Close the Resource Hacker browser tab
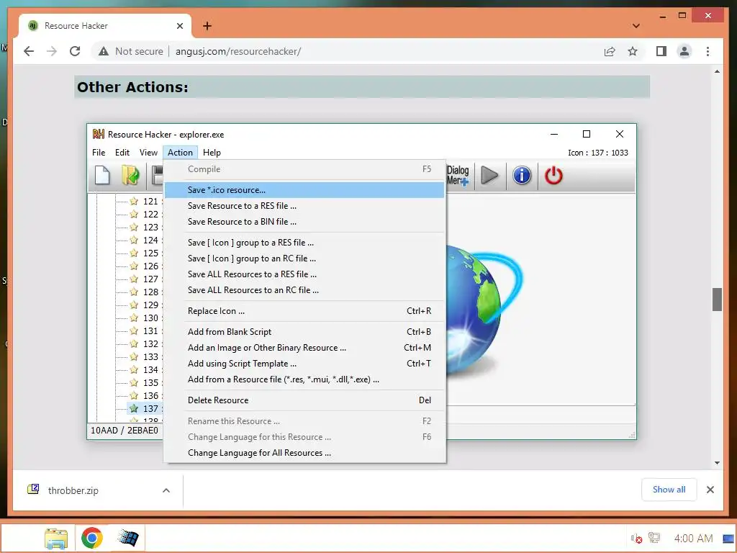737x553 pixels. click(x=179, y=26)
